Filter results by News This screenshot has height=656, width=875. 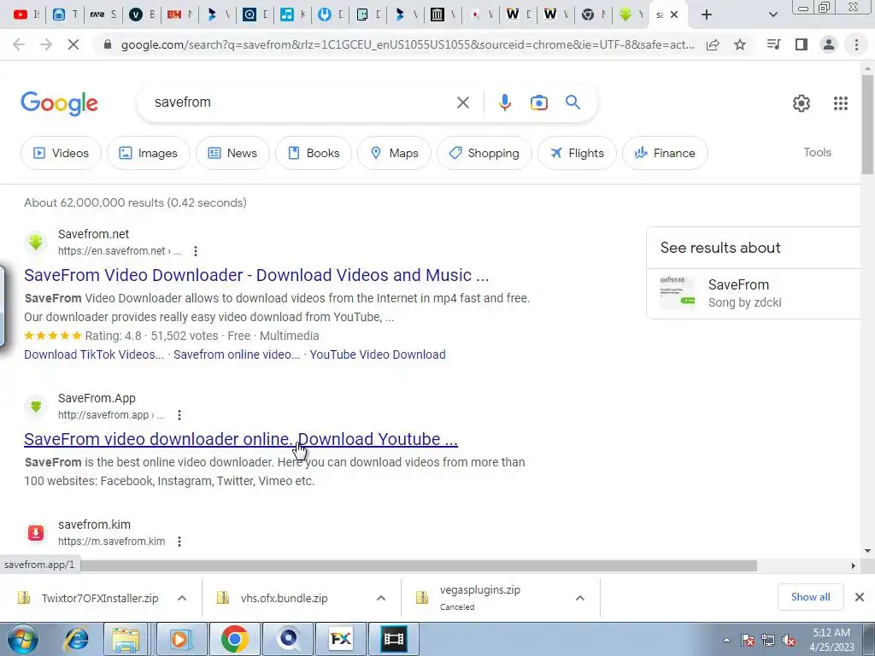[x=232, y=153]
